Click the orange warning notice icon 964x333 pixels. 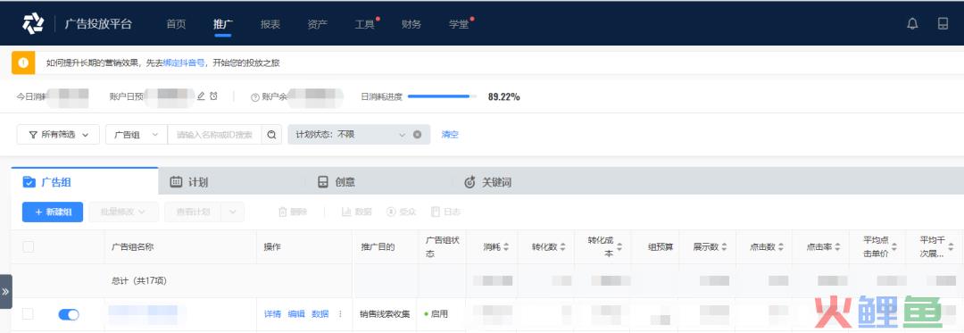pyautogui.click(x=22, y=62)
